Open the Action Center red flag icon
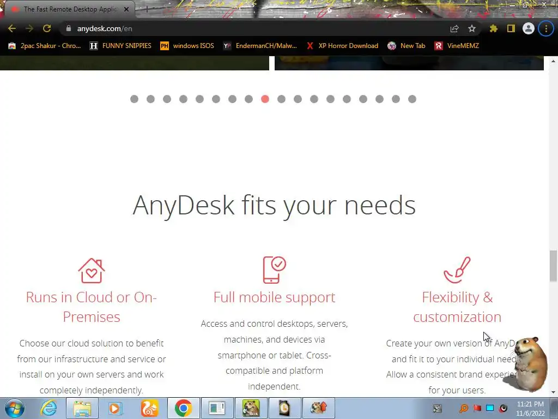This screenshot has width=558, height=419. pyautogui.click(x=477, y=408)
